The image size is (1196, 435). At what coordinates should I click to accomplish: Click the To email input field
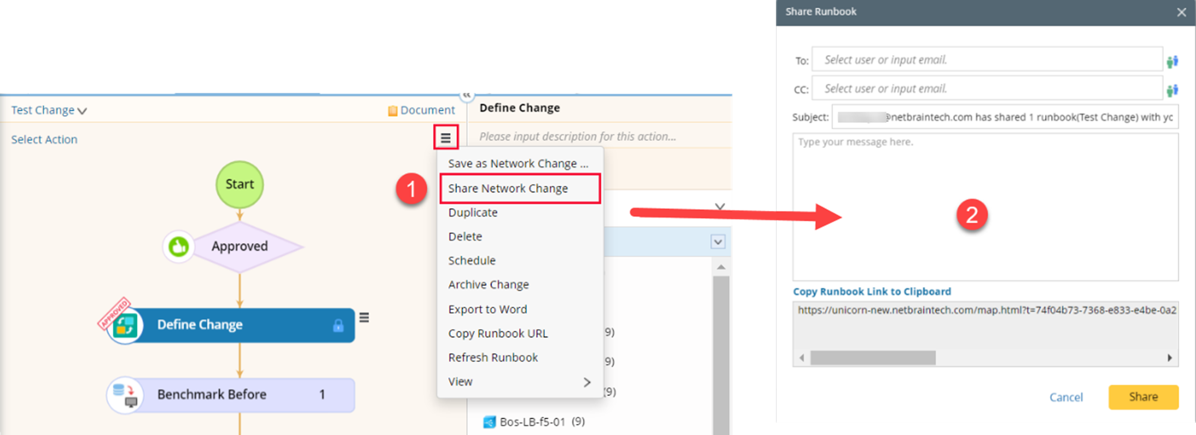(x=986, y=60)
